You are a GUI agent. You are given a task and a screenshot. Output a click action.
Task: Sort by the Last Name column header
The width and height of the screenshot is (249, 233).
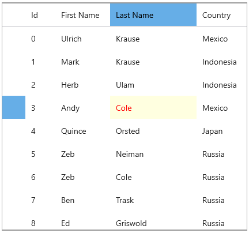coord(153,15)
